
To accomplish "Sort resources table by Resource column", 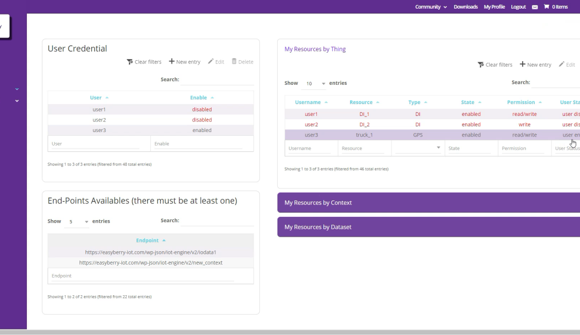I will point(364,103).
